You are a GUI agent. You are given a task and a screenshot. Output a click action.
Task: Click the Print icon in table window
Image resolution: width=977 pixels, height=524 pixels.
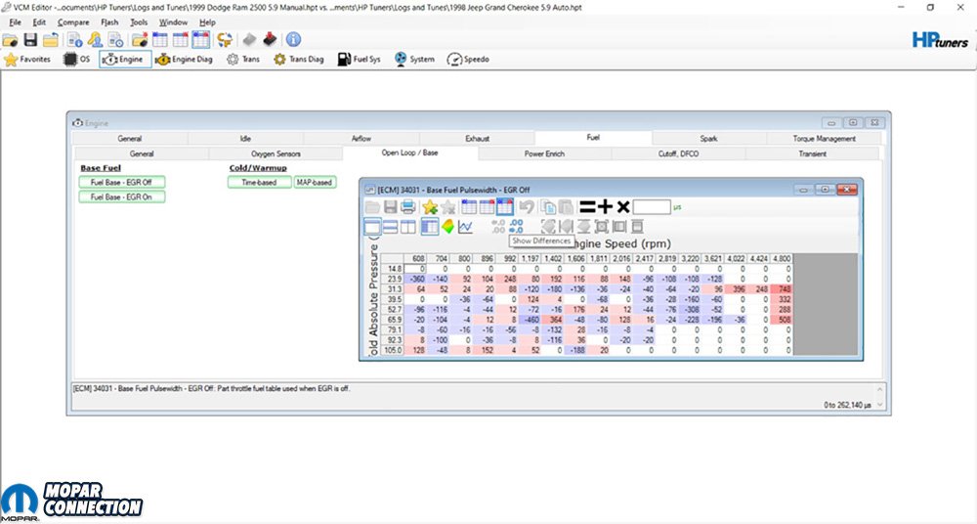408,207
